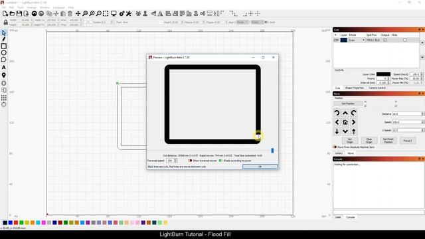The width and height of the screenshot is (425, 239).
Task: Switch to the Library tab
Action: [339, 153]
